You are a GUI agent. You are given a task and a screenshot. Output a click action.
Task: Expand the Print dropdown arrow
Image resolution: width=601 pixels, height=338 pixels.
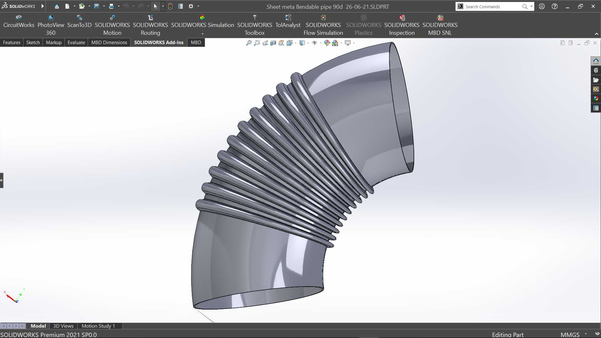pyautogui.click(x=119, y=6)
